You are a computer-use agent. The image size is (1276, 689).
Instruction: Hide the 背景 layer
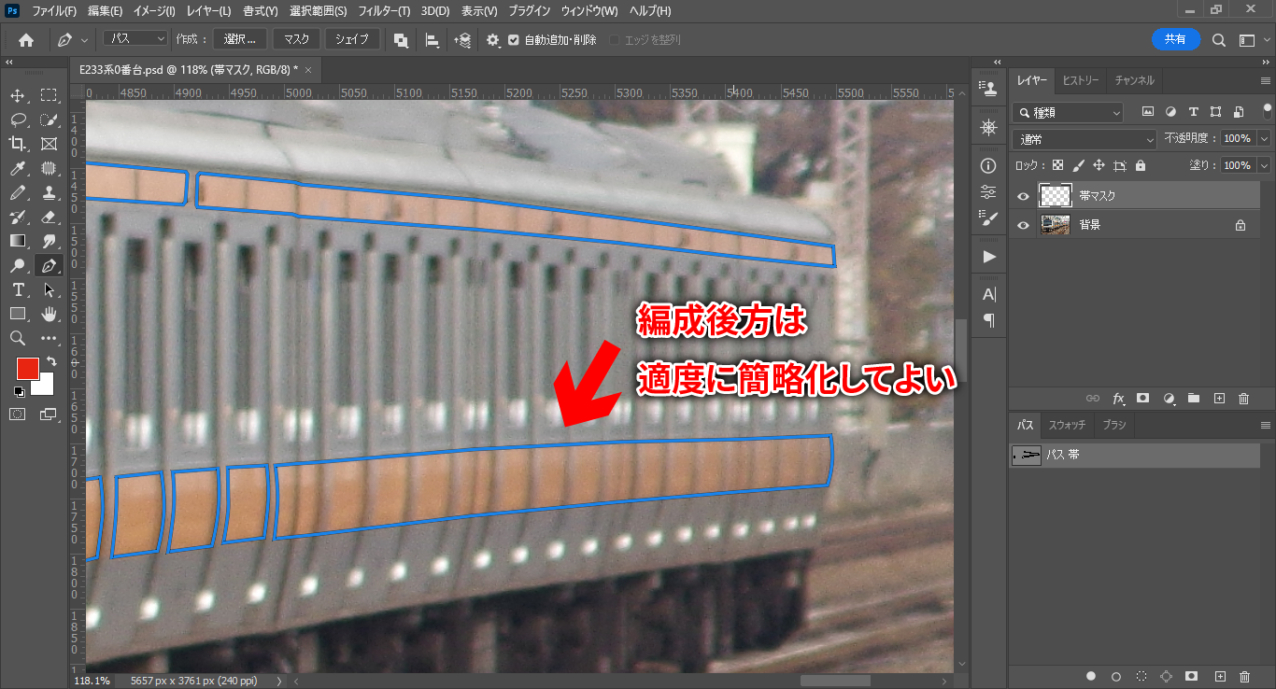pos(1023,225)
